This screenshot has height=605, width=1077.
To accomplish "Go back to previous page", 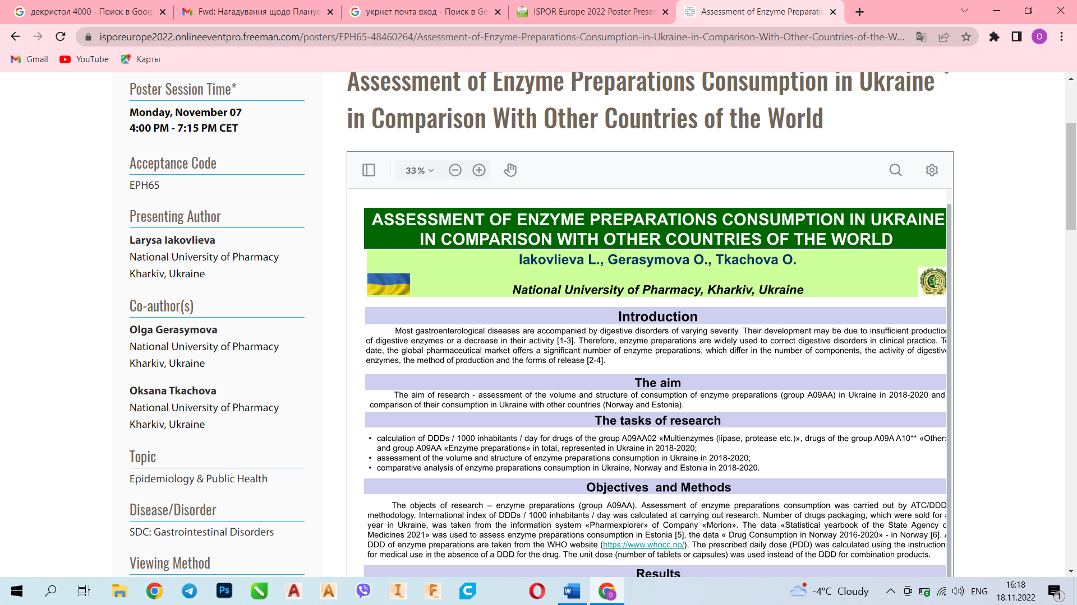I will click(x=15, y=37).
